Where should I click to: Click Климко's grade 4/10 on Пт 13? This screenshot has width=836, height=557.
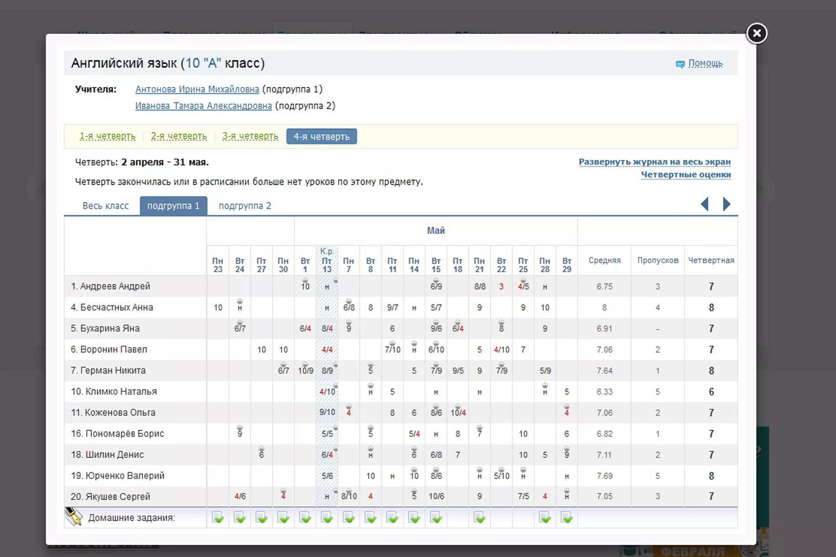(327, 391)
